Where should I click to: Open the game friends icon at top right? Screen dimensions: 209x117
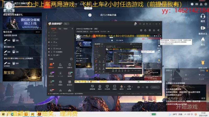201,4
